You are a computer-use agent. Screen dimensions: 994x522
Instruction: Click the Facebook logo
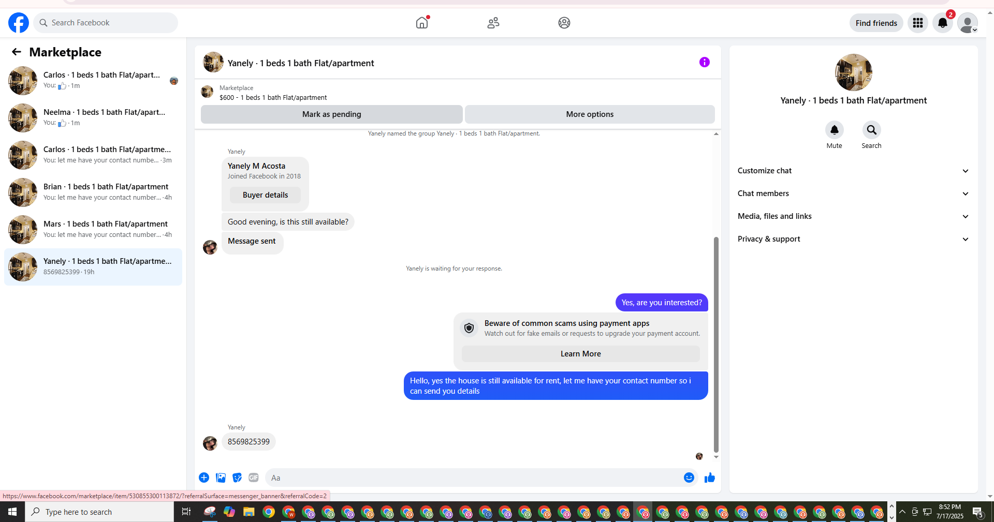click(19, 23)
